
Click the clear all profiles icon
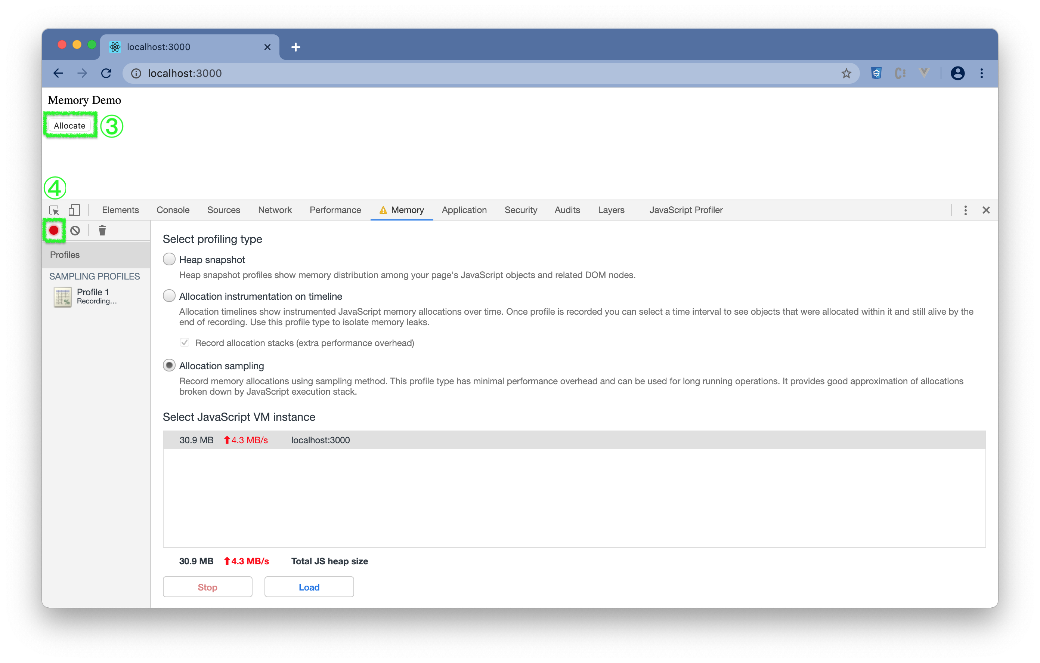pyautogui.click(x=75, y=230)
